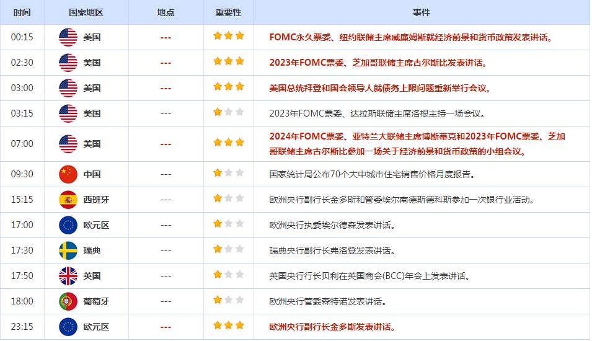This screenshot has height=341, width=592.
Task: Click the one-star rating at 17:30
Action: 228,249
